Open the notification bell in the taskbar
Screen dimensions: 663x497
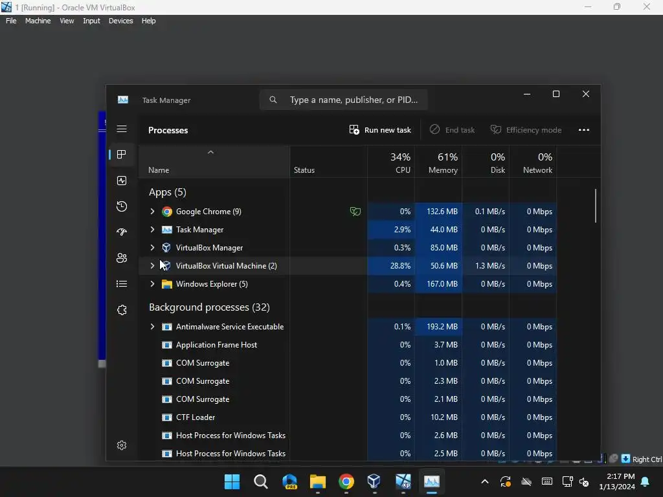(x=646, y=481)
